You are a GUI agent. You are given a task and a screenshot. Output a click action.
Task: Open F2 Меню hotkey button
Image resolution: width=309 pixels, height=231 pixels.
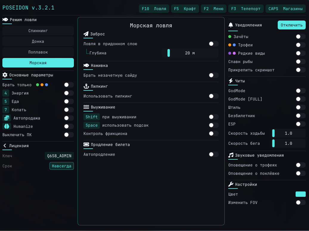[x=213, y=9]
